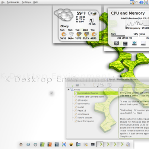Image resolution: width=149 pixels, height=149 pixels.
Task: Open the Page 11 note
Action: tap(82, 111)
